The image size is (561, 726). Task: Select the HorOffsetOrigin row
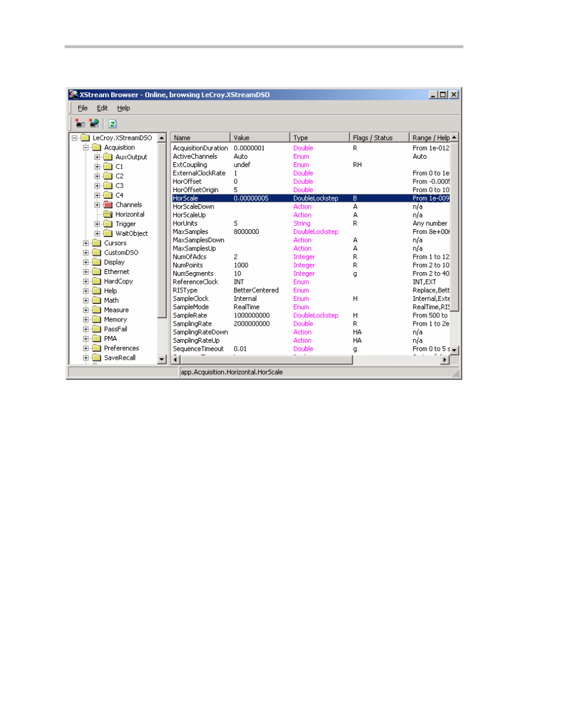(x=310, y=190)
